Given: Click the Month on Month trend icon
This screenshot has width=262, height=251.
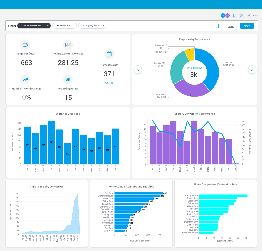Looking at the screenshot, I should pyautogui.click(x=25, y=80).
